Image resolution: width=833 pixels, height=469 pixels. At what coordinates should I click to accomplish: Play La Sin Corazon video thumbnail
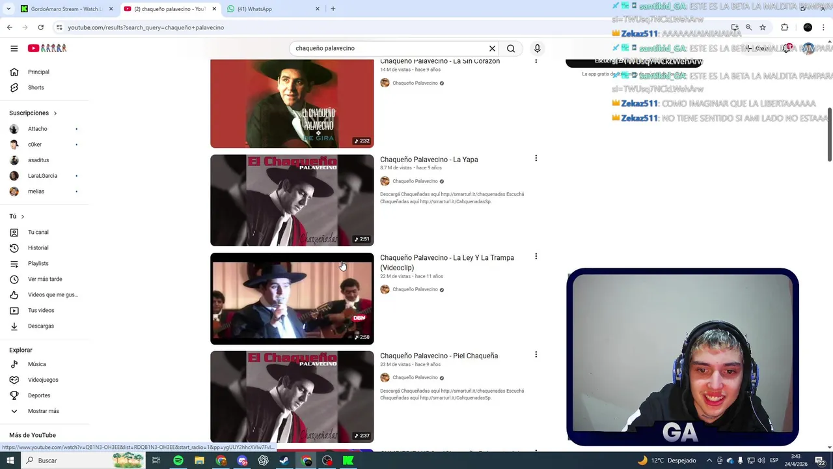pyautogui.click(x=292, y=104)
